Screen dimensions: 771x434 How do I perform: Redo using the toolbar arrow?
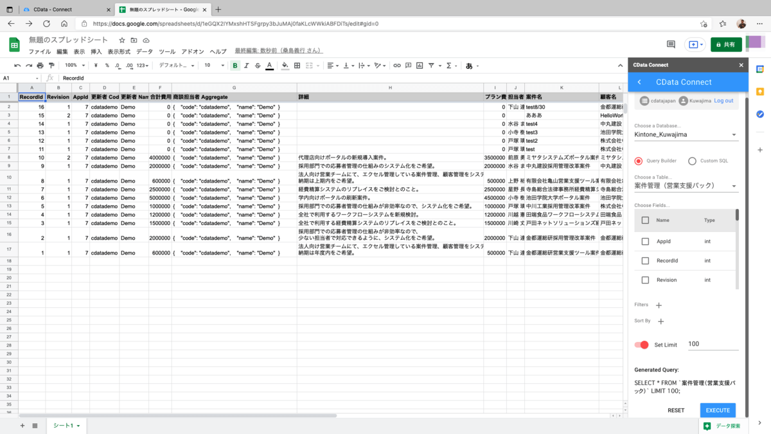29,66
